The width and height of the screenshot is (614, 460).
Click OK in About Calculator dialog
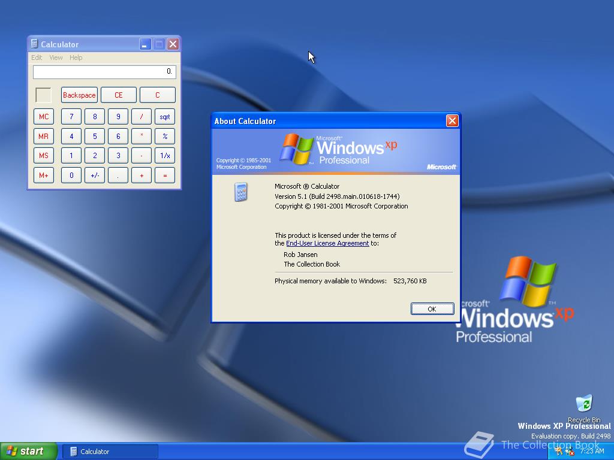pos(432,308)
